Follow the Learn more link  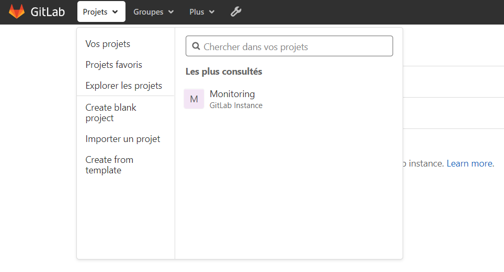[469, 163]
